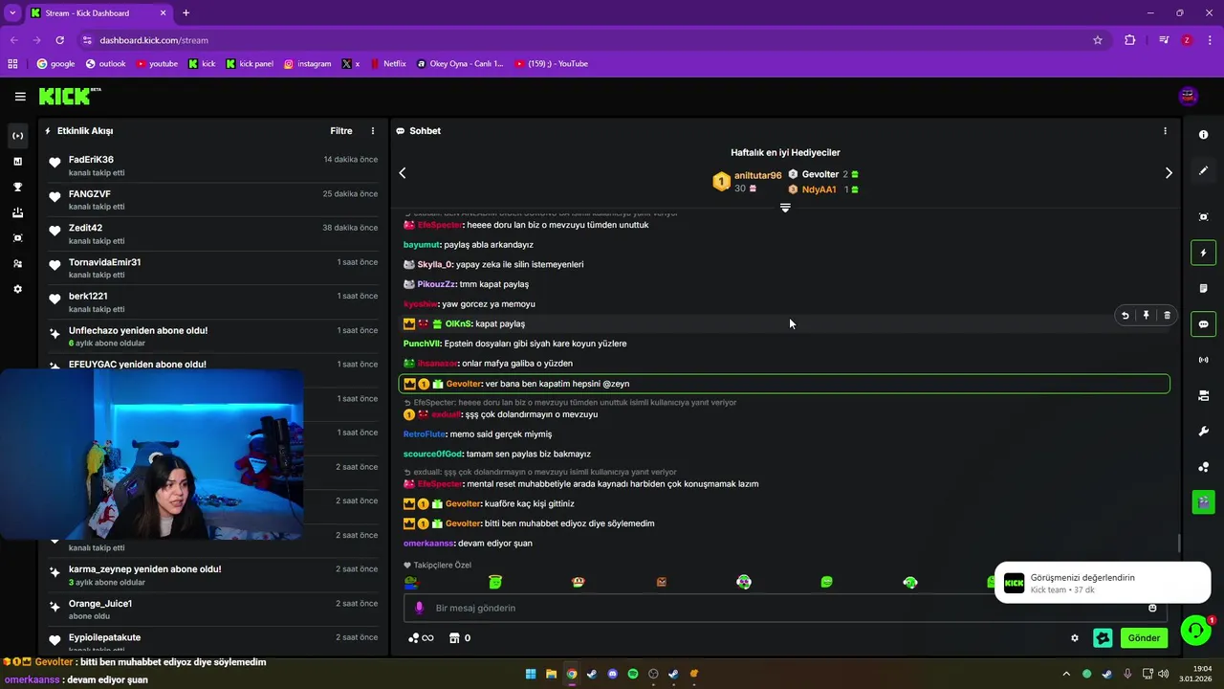Open the clip capture icon in left sidebar

click(17, 238)
